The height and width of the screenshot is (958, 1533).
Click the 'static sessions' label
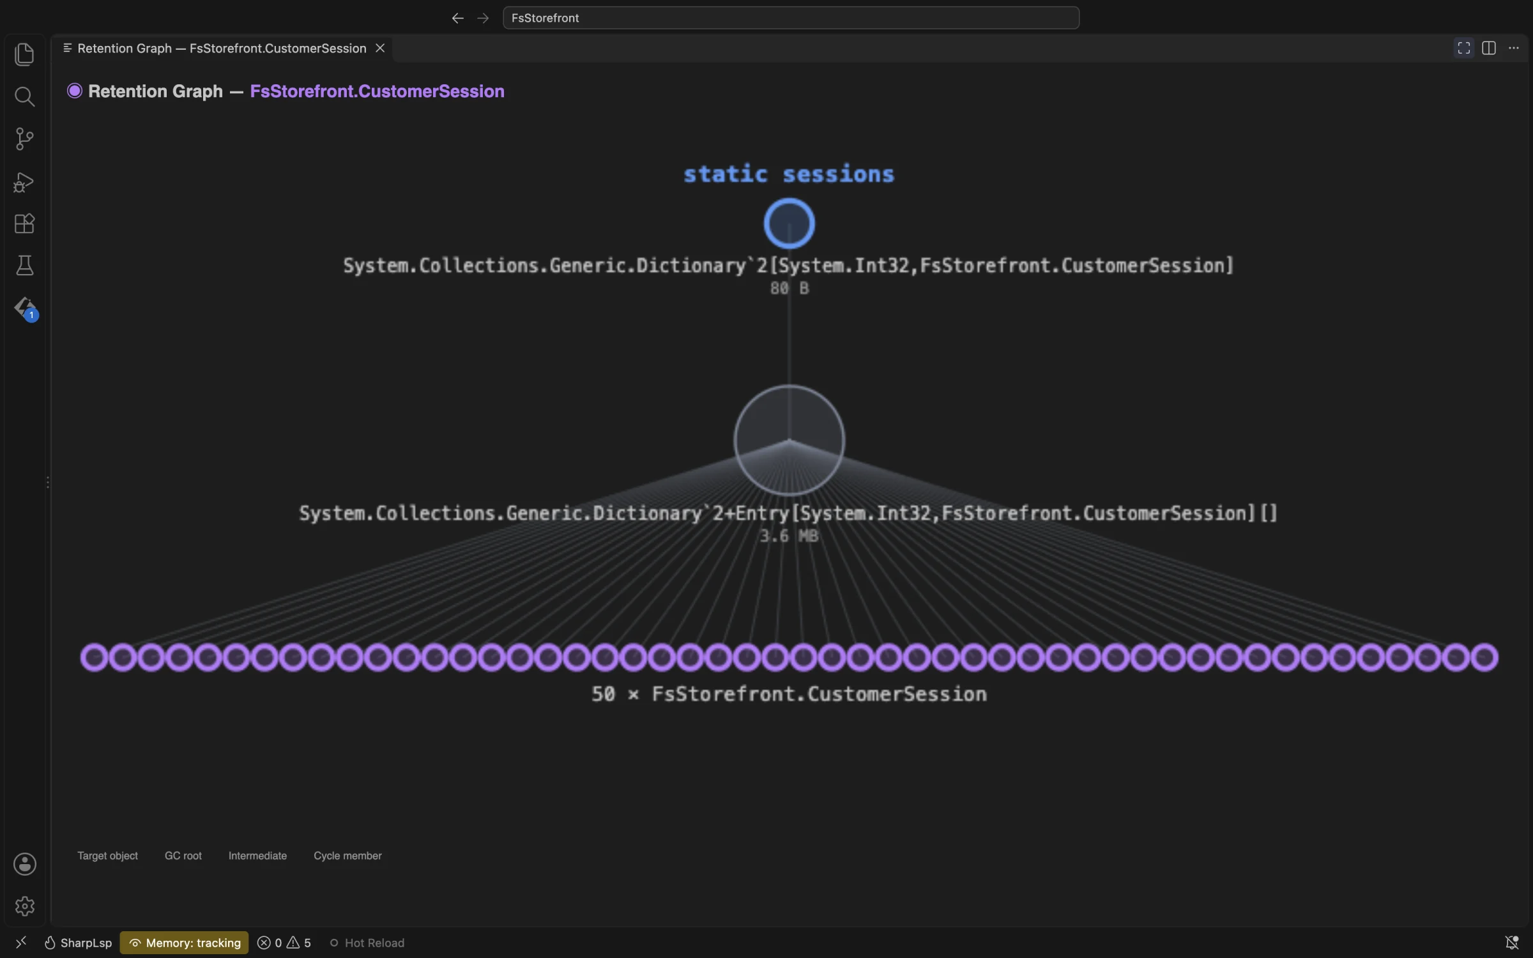point(789,174)
